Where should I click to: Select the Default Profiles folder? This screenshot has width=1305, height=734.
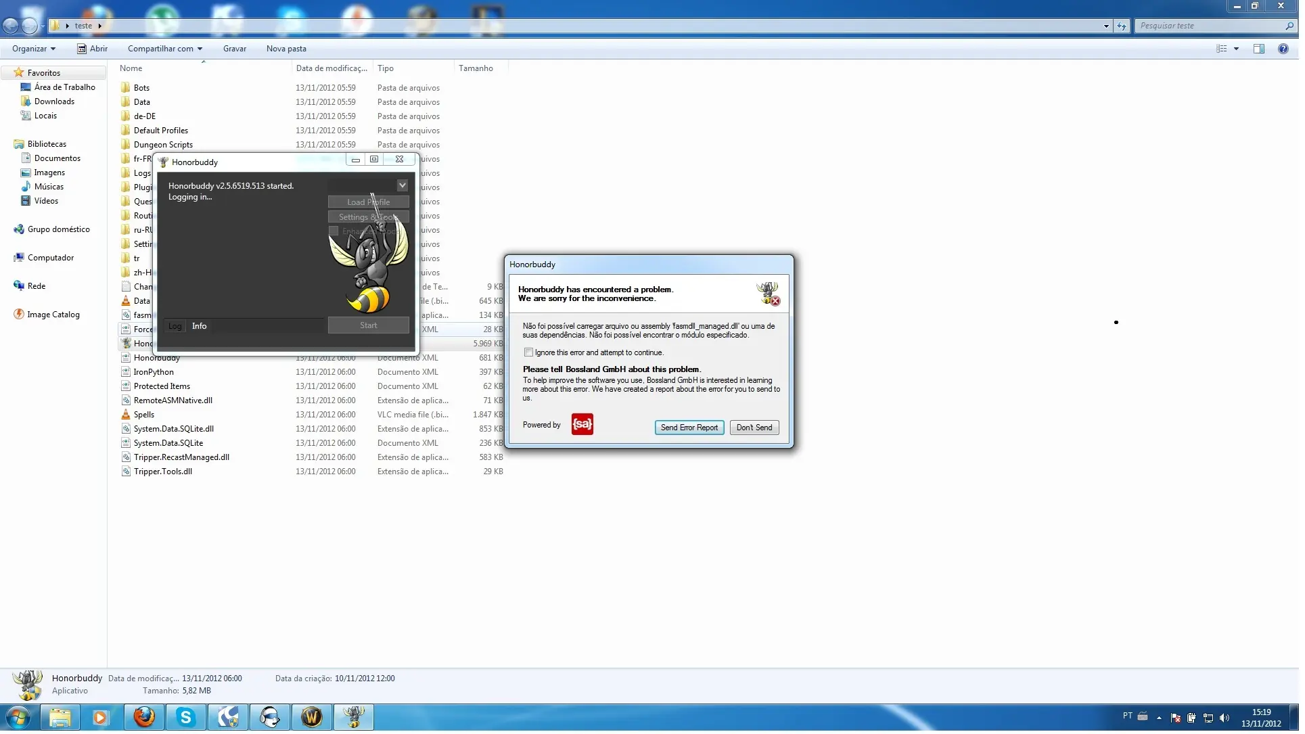[161, 131]
